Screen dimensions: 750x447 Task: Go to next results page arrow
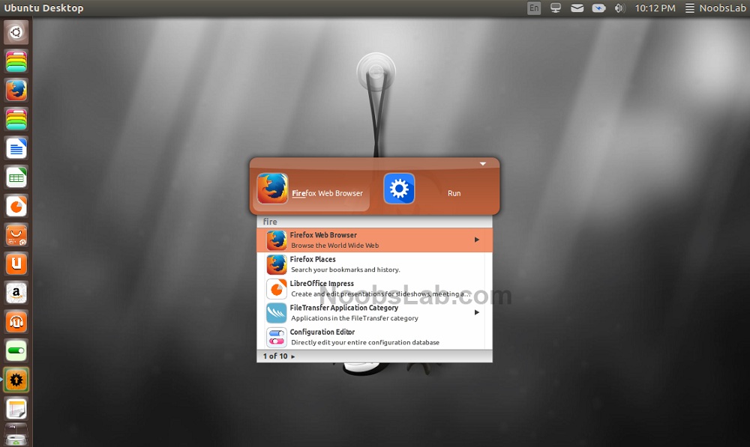(292, 356)
